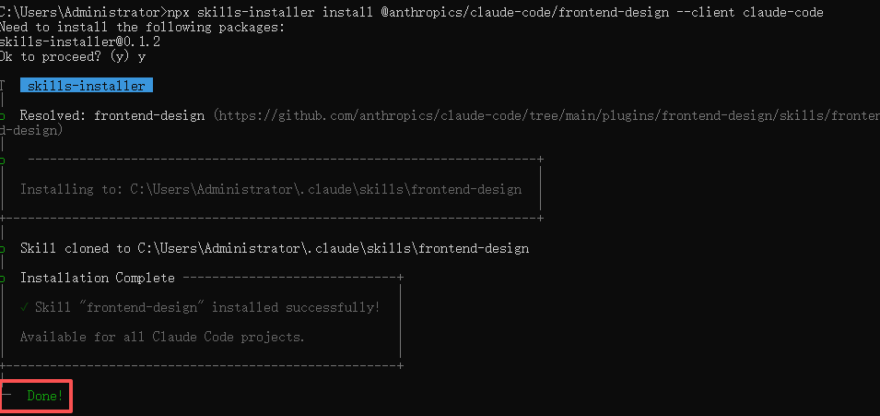Click the "Skill cloned to" path line
This screenshot has height=416, width=880.
274,249
